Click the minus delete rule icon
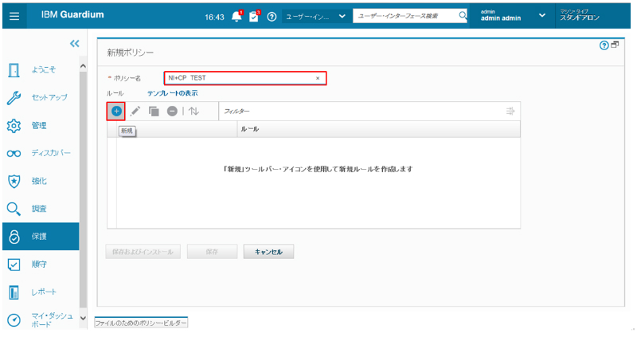This screenshot has height=337, width=637. pos(172,112)
